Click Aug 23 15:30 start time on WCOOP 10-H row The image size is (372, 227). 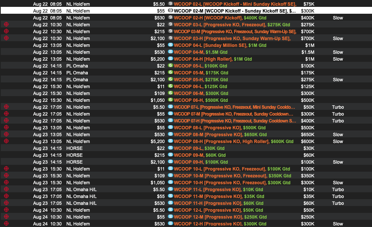point(47,183)
